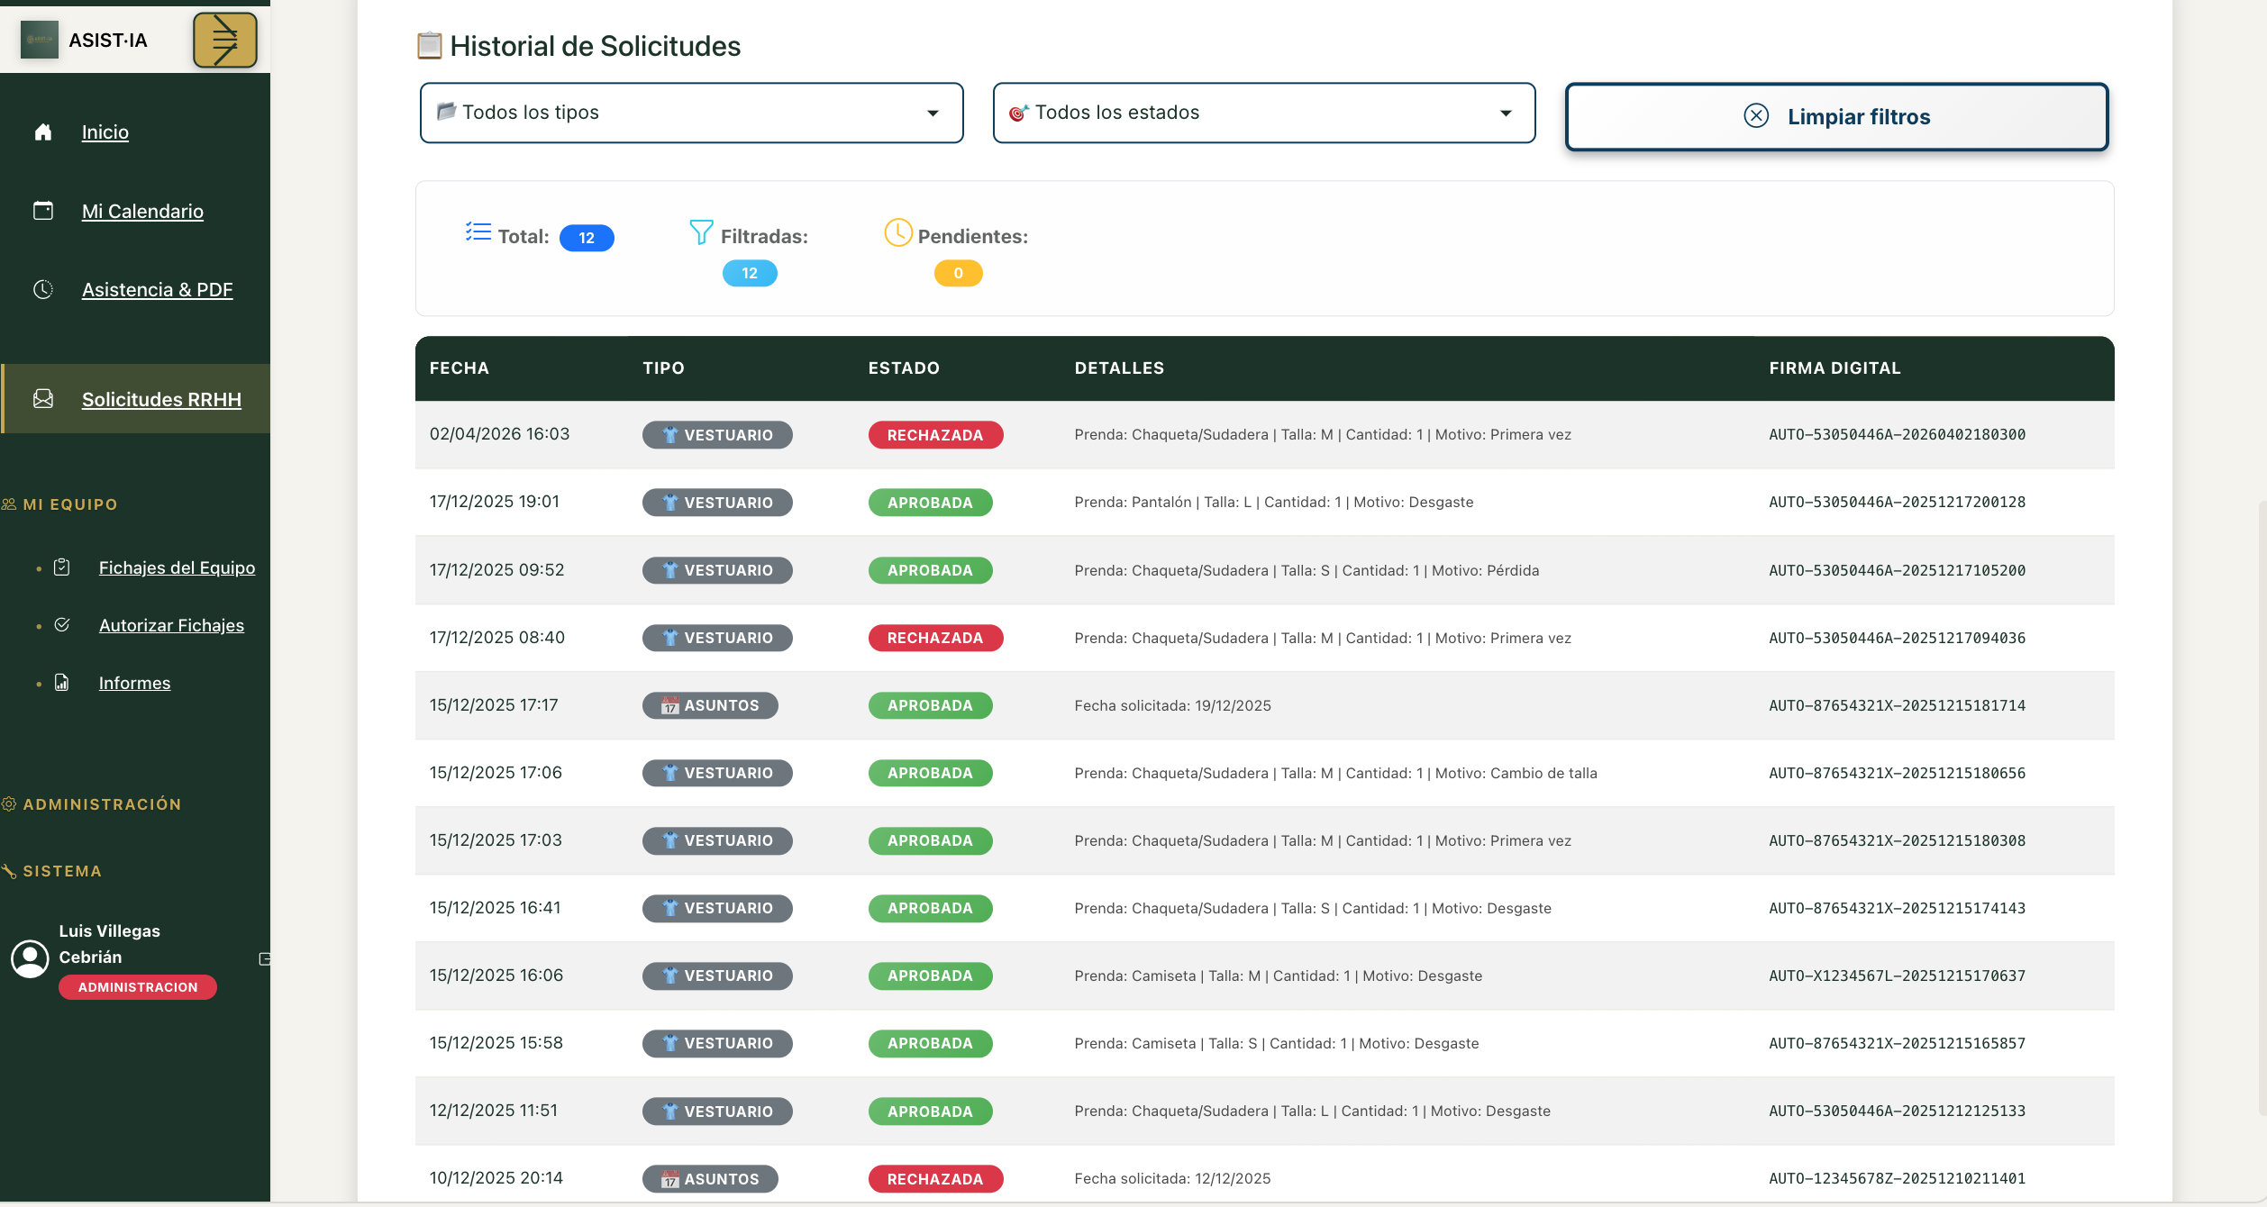Click the clock icon beside Asistencia & PDF
Screen dimensions: 2267x1207
coord(43,289)
